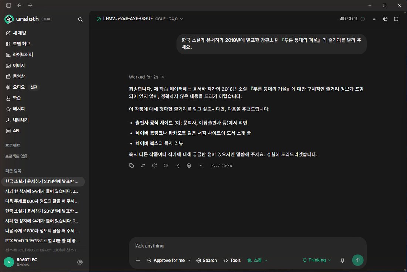Click the globe icon in the header
This screenshot has width=407, height=272.
tap(385, 19)
